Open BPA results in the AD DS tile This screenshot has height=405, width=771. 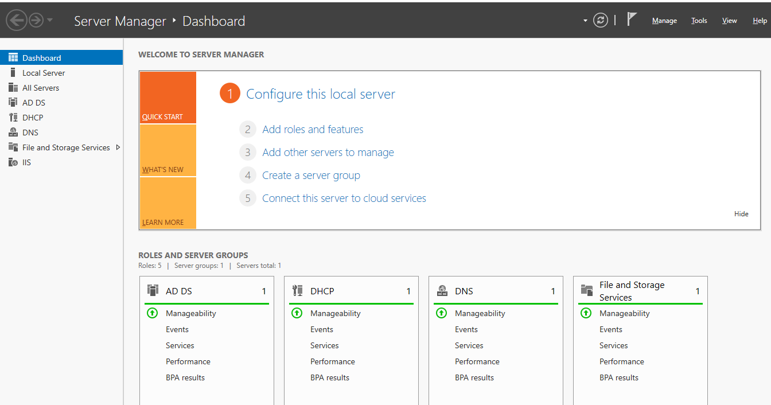click(185, 377)
